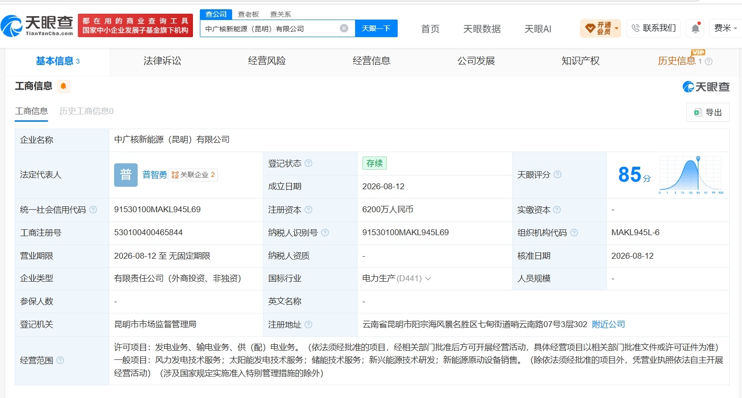This screenshot has height=398, width=742.
Task: Click the 关联企业 2 badge
Action: [x=193, y=175]
